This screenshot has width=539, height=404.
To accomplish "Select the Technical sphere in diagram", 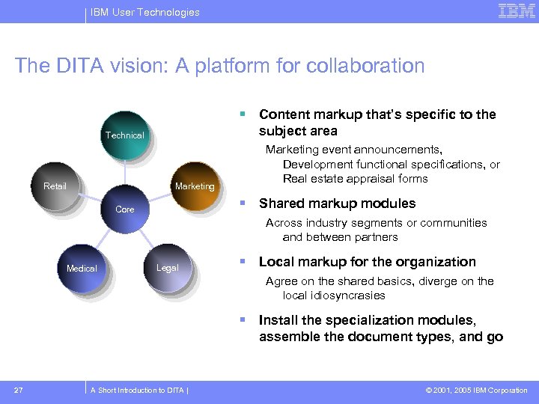I will [x=125, y=135].
